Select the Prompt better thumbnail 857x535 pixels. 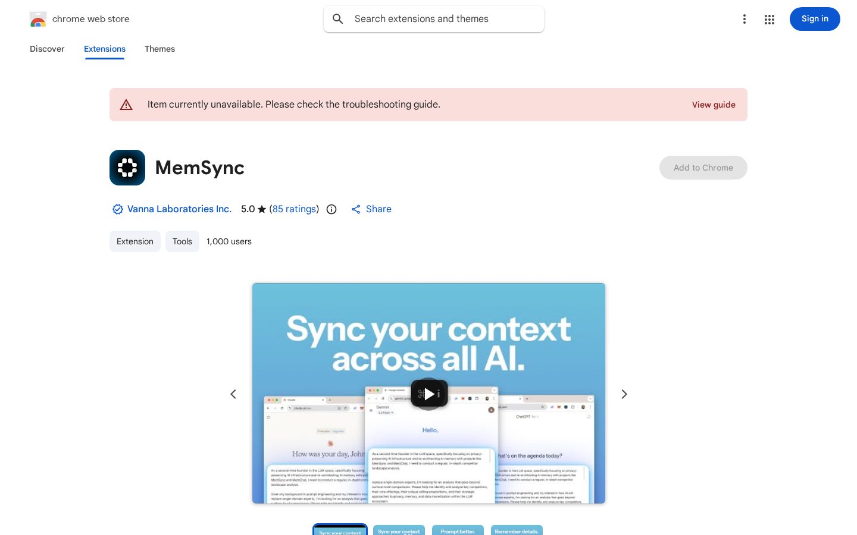[458, 530]
